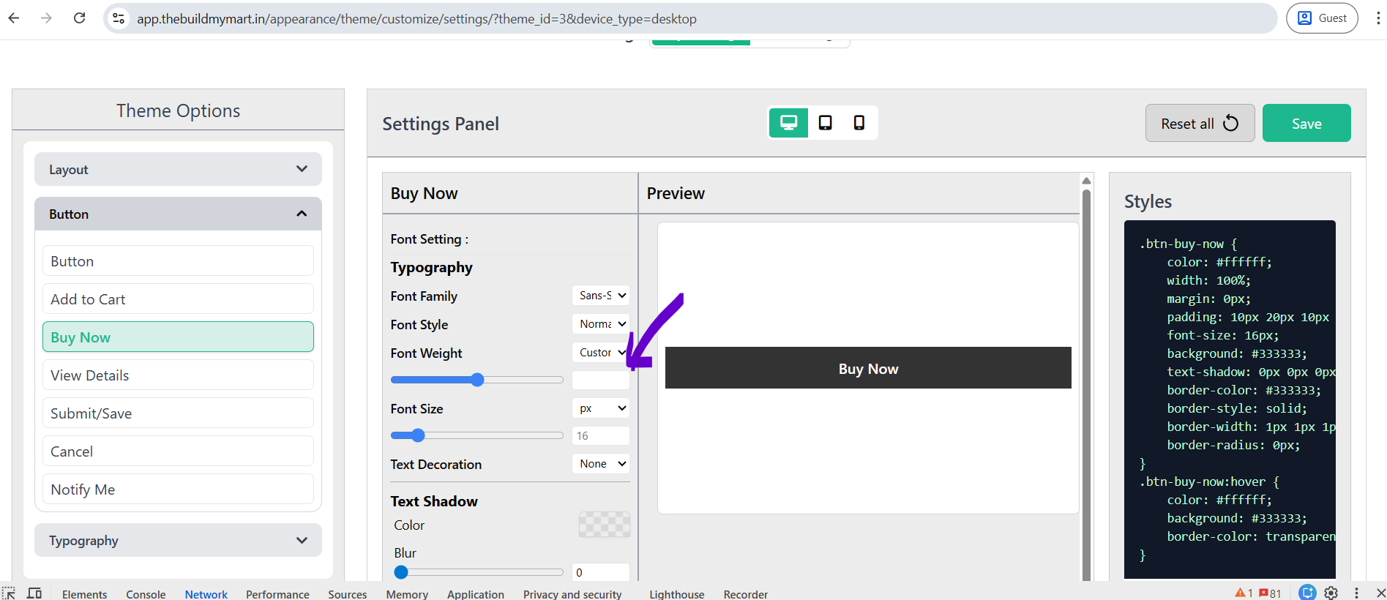Click settings panel scrollbar up arrow
Screen dimensions: 1387x600
(1086, 180)
